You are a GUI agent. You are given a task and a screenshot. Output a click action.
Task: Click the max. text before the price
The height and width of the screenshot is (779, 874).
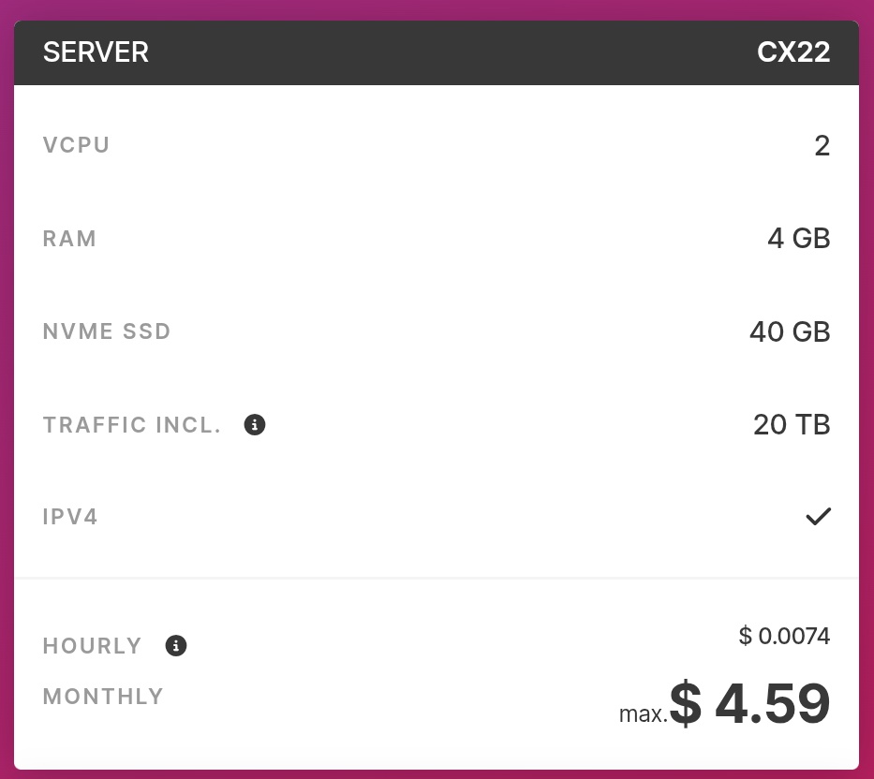pyautogui.click(x=644, y=714)
